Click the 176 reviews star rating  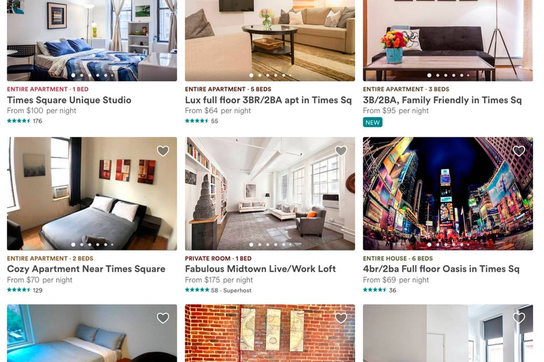[24, 121]
